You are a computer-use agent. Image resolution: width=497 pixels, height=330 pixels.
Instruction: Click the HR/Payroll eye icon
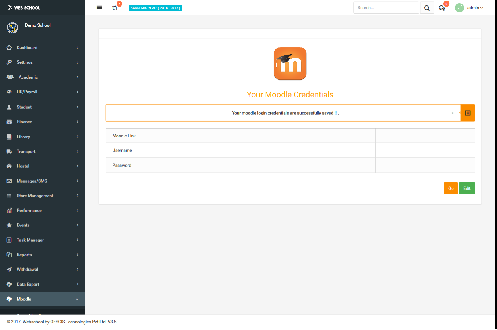pos(9,92)
